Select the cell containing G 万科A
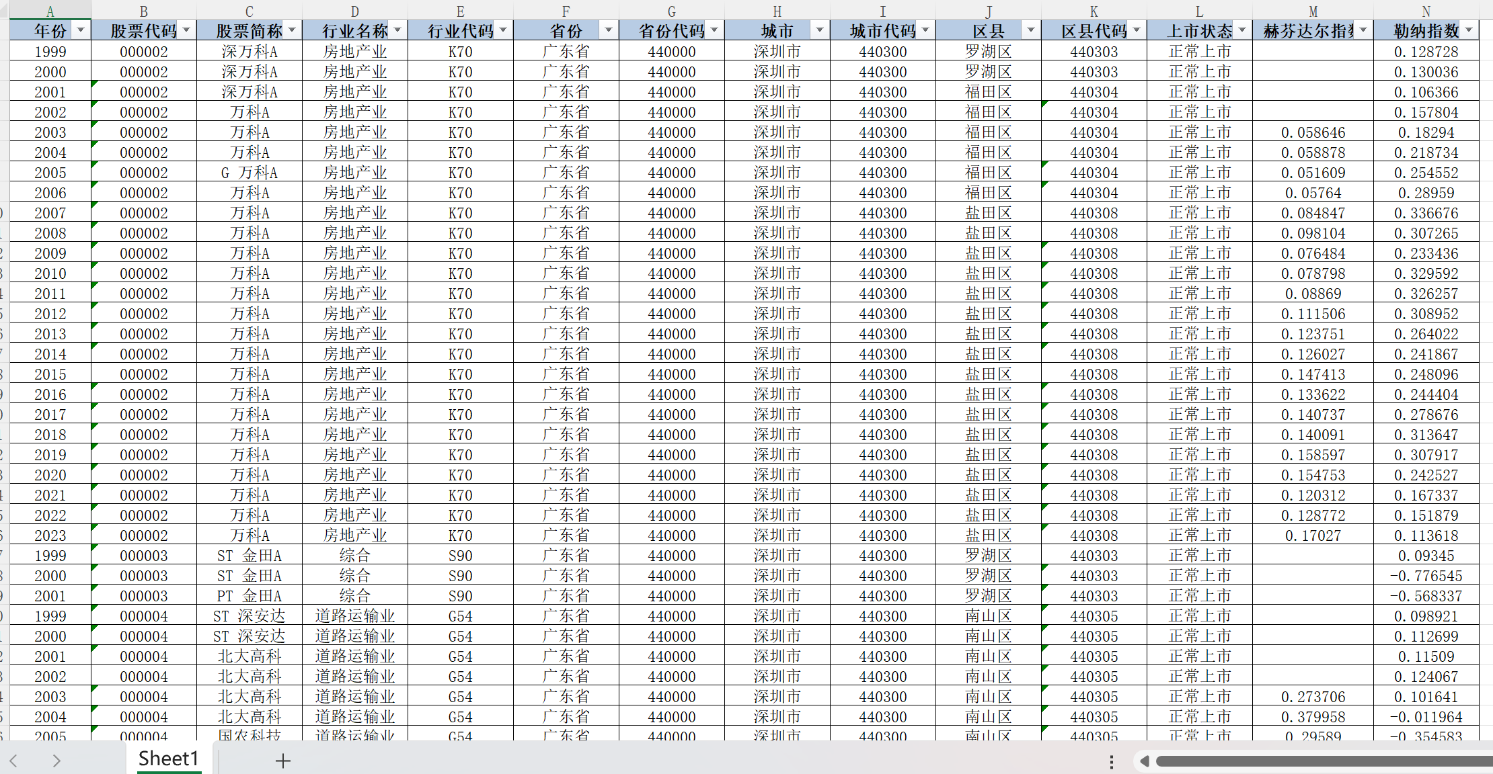The height and width of the screenshot is (774, 1493). (x=250, y=173)
